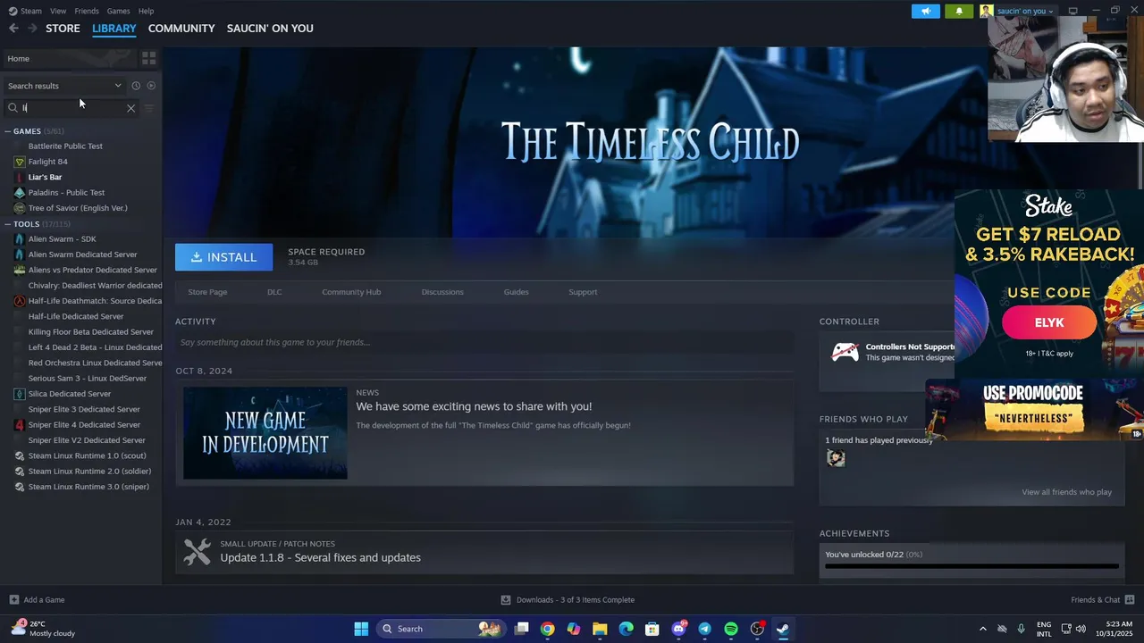1144x643 pixels.
Task: Open the green notifications bell
Action: pyautogui.click(x=959, y=11)
